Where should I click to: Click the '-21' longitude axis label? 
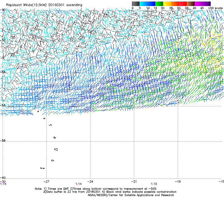(x=134, y=182)
